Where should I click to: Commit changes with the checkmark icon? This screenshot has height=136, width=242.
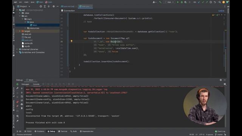tap(203, 2)
